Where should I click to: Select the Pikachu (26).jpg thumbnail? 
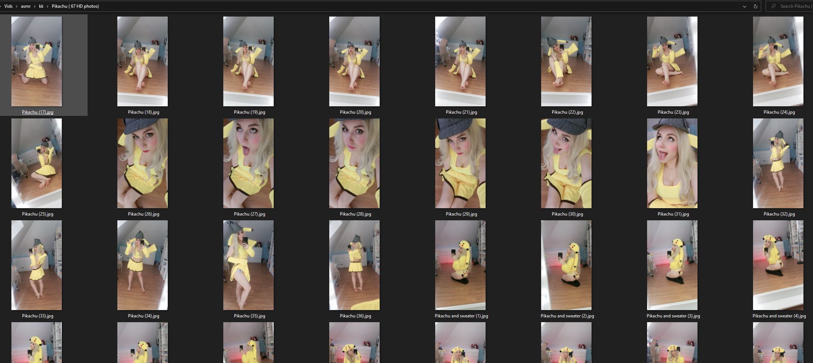(x=142, y=163)
